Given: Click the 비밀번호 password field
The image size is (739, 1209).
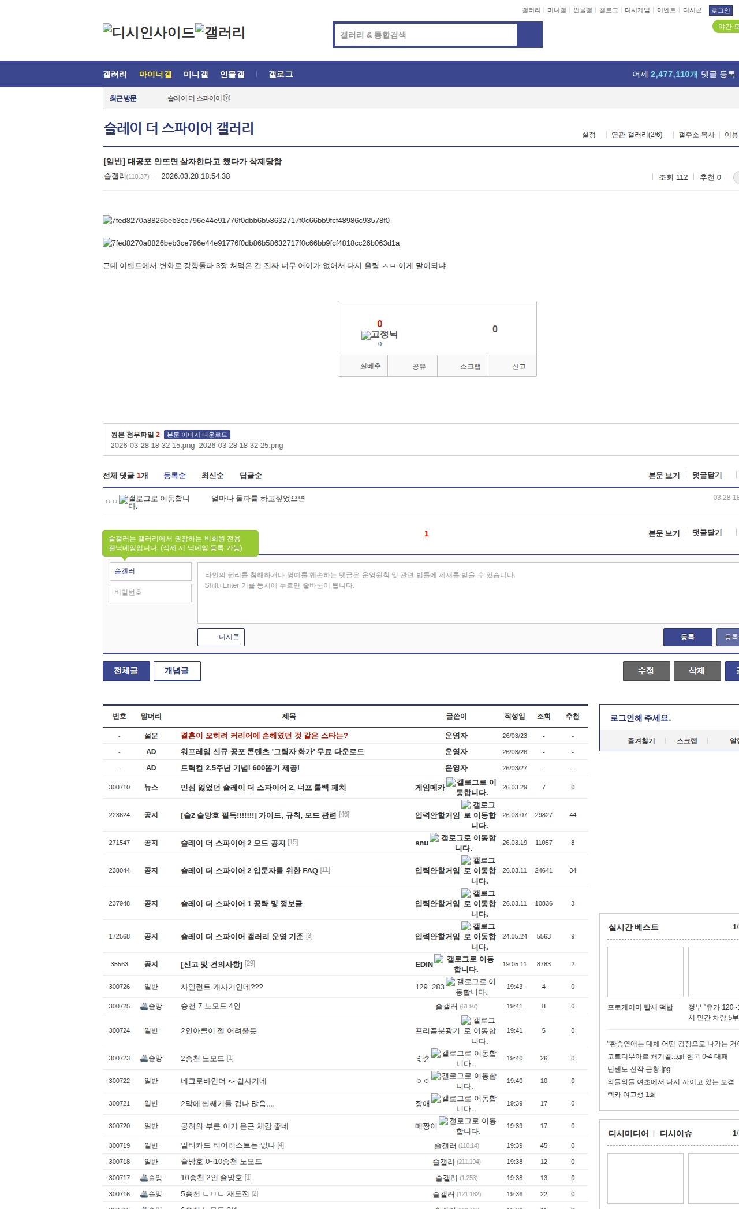Looking at the screenshot, I should (x=151, y=592).
